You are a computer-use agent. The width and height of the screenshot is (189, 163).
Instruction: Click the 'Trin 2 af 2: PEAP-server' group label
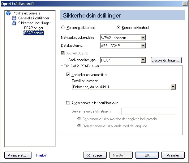(x=81, y=66)
